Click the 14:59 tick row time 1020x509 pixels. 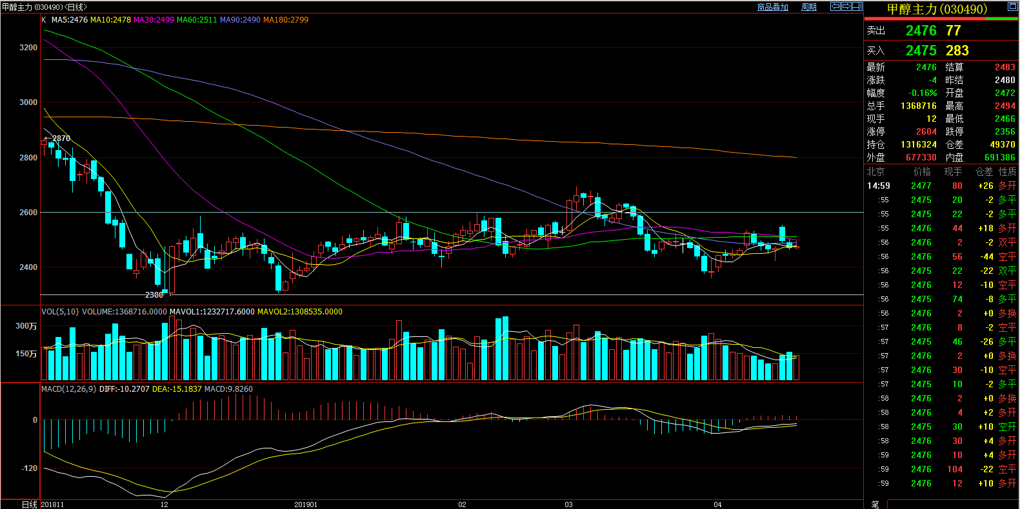coord(879,186)
